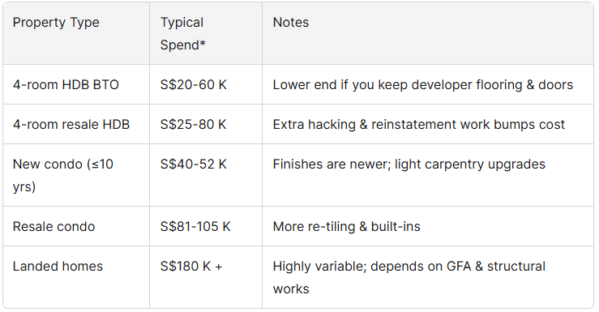The height and width of the screenshot is (312, 599).
Task: Click the re-tiling & built-ins note
Action: click(346, 226)
